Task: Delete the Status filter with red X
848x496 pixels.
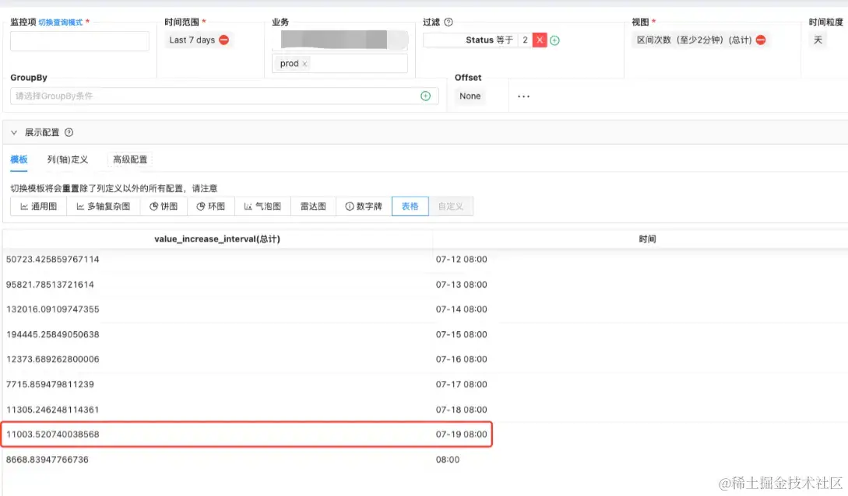Action: [539, 40]
